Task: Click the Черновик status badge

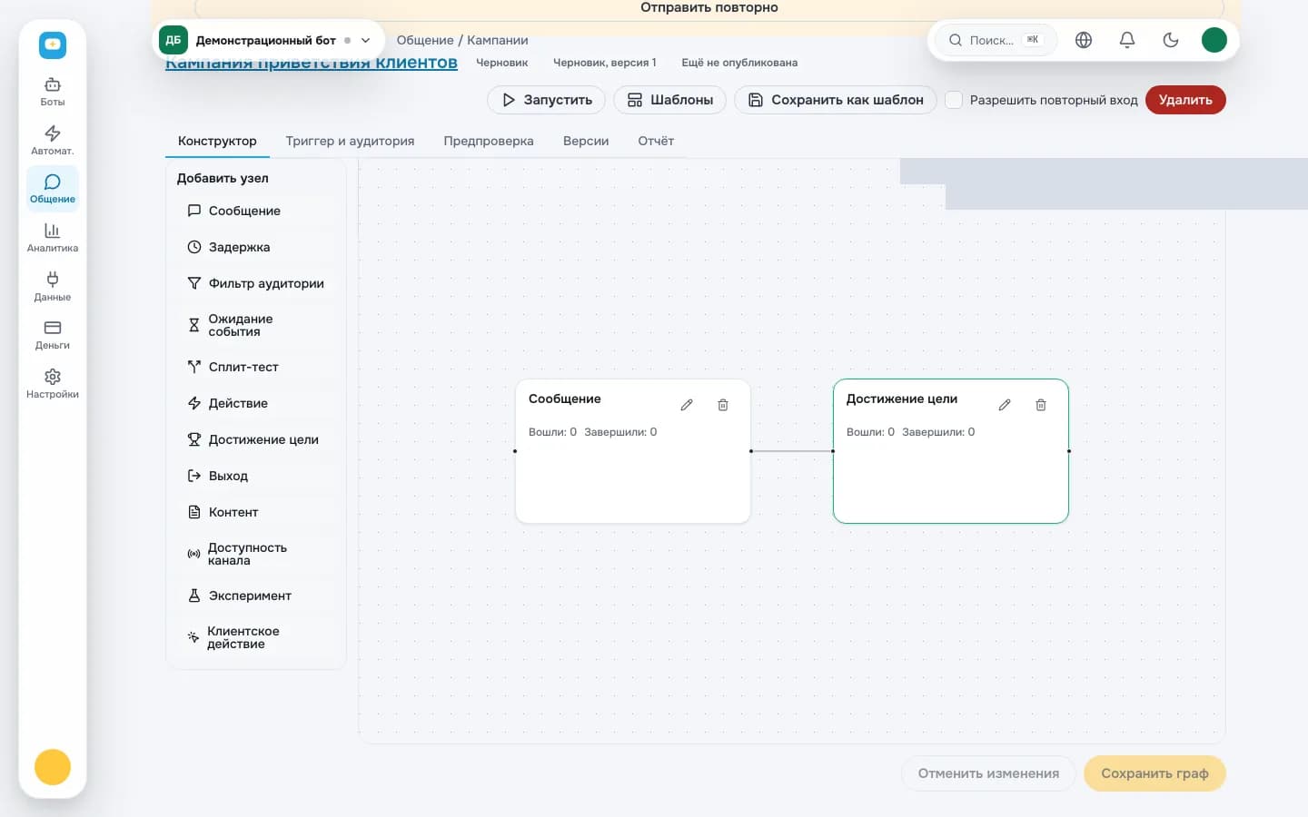Action: (502, 63)
